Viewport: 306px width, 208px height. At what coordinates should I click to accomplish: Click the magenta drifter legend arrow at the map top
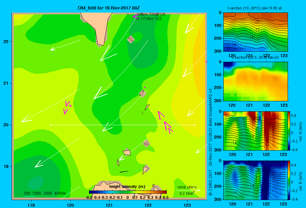(x=135, y=17)
